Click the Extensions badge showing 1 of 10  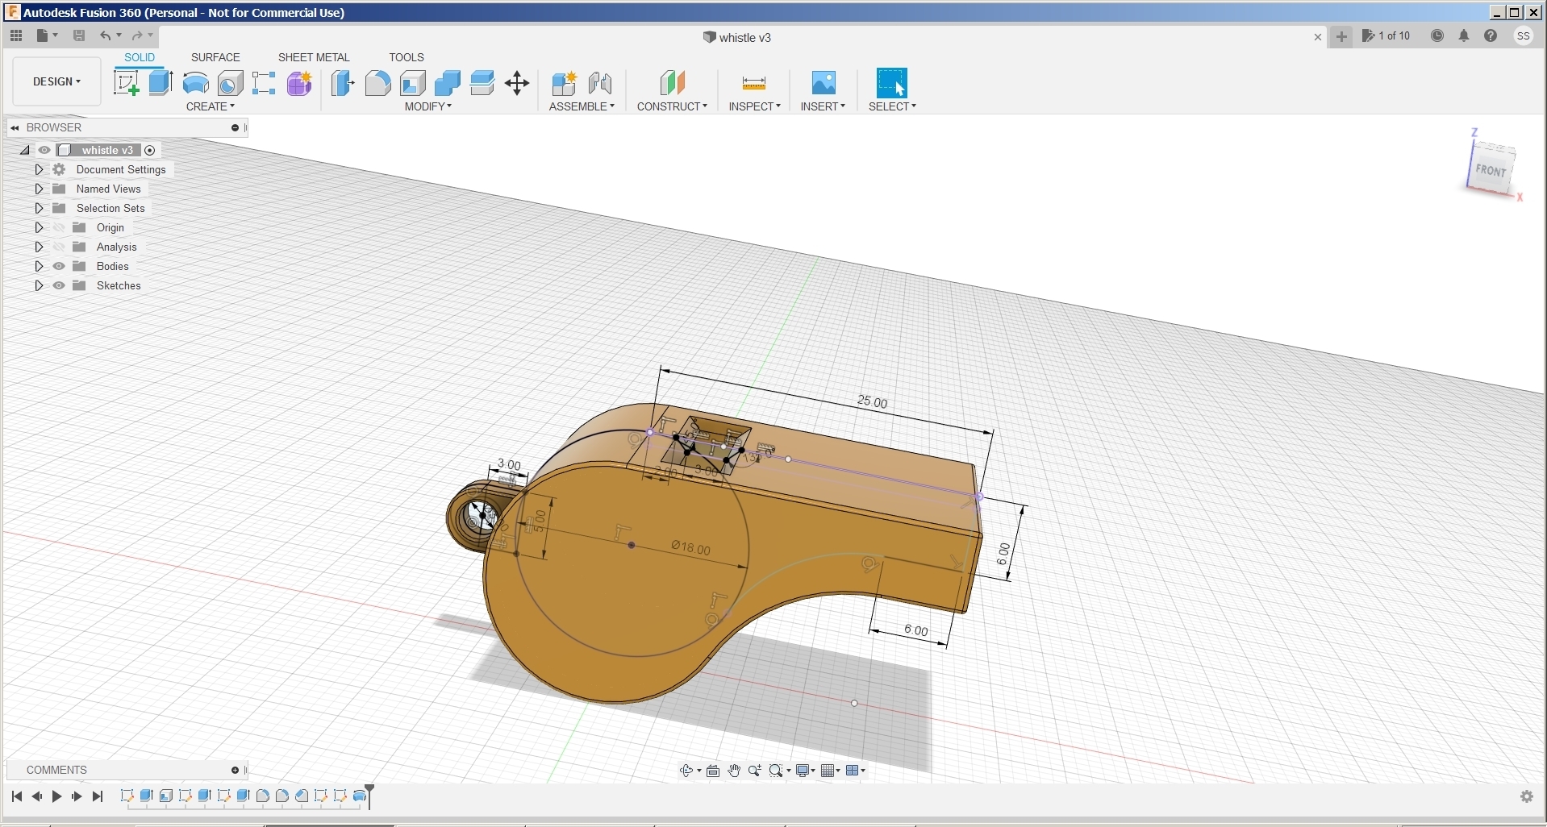(x=1386, y=36)
